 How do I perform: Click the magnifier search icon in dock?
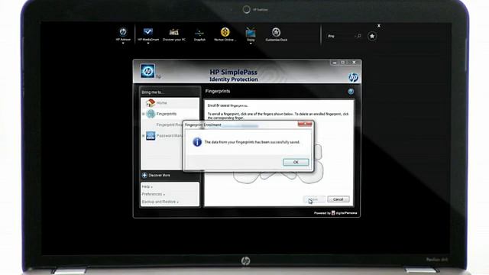[359, 36]
